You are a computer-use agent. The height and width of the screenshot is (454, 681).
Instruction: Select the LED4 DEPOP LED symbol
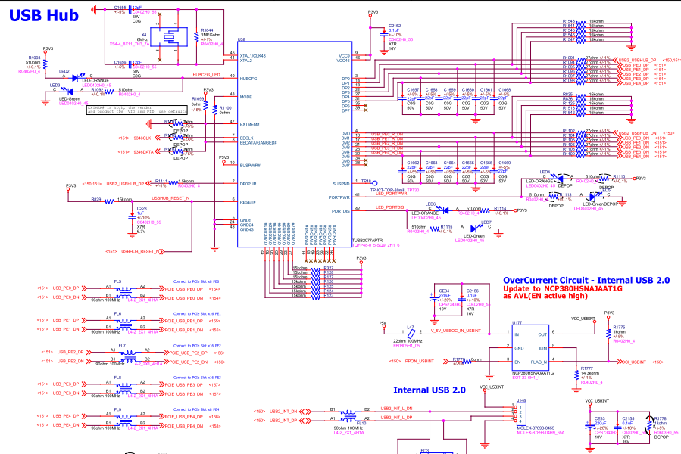tap(561, 178)
